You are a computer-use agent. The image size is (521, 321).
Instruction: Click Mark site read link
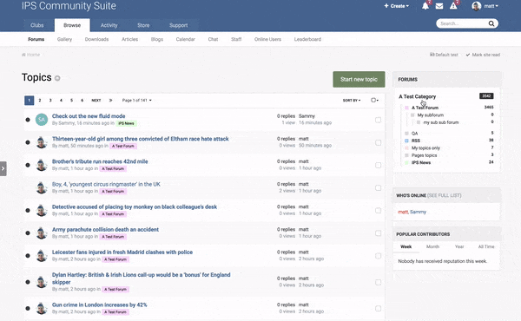pos(483,55)
